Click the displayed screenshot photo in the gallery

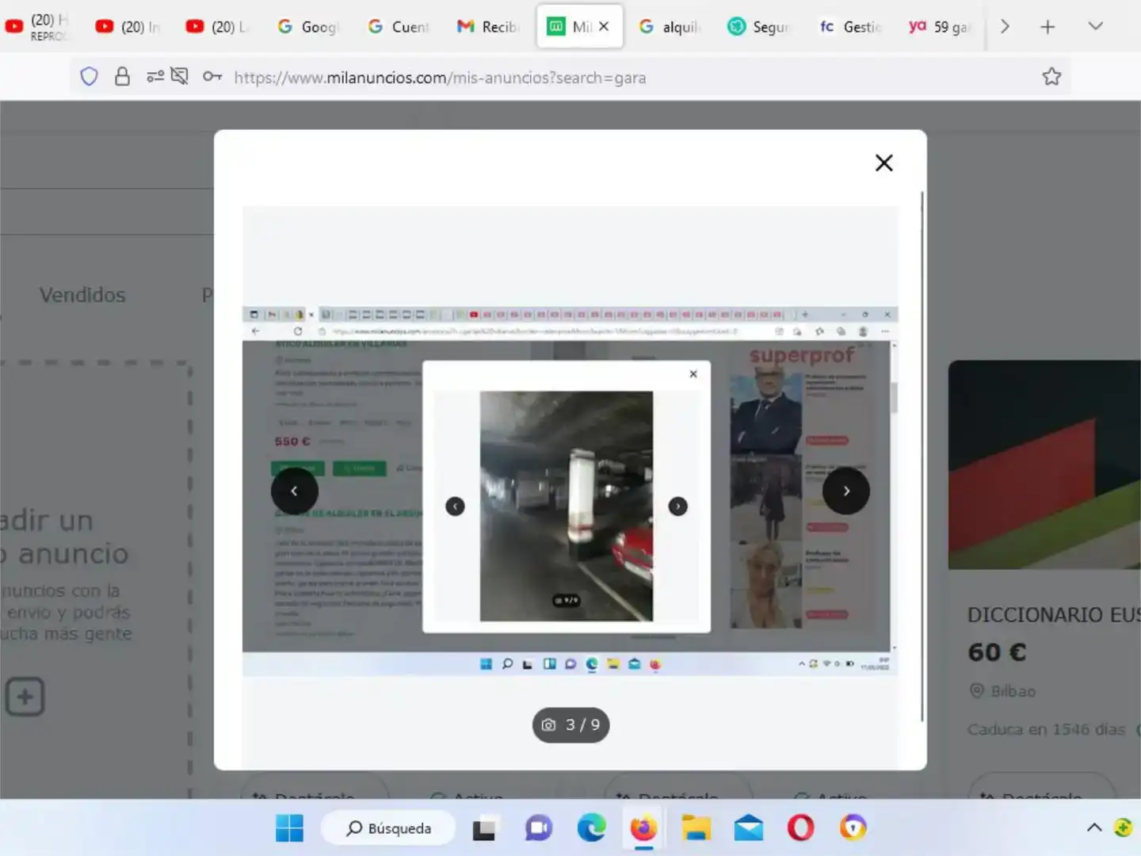pyautogui.click(x=570, y=491)
